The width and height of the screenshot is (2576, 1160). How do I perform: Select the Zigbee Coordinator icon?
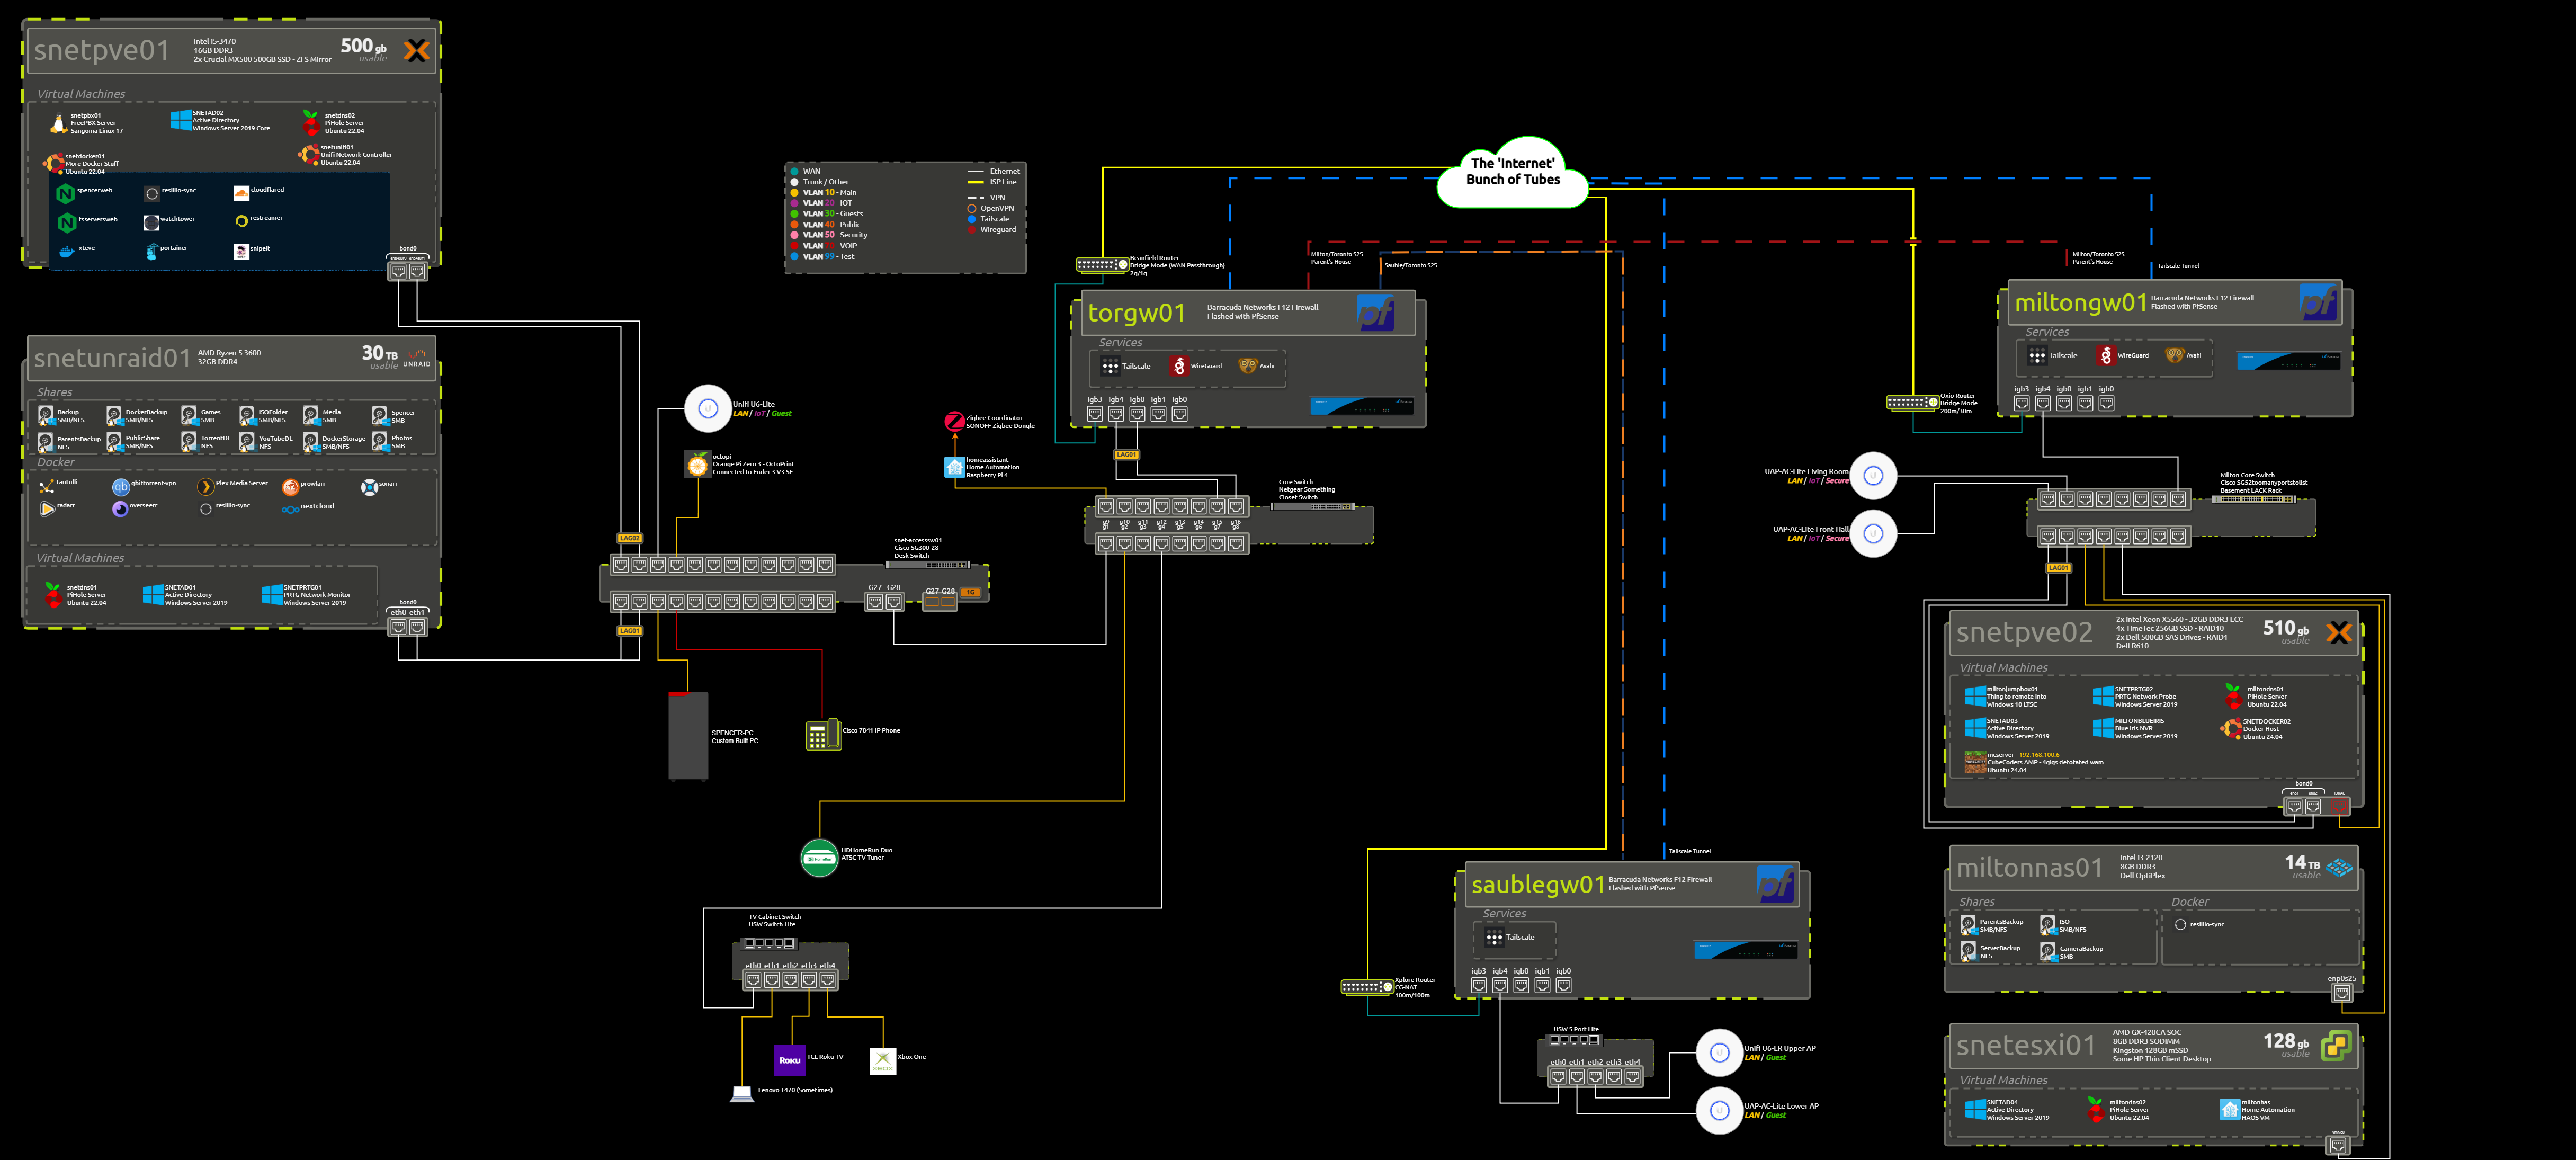click(954, 421)
